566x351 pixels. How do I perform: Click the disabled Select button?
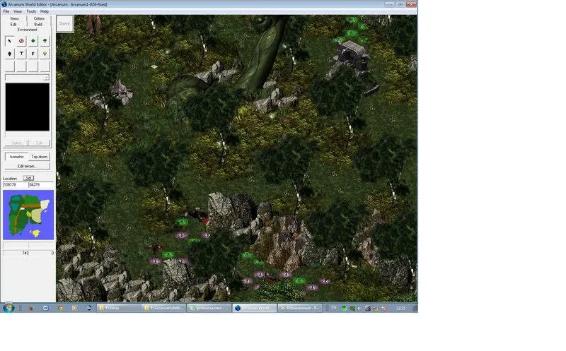pyautogui.click(x=16, y=143)
